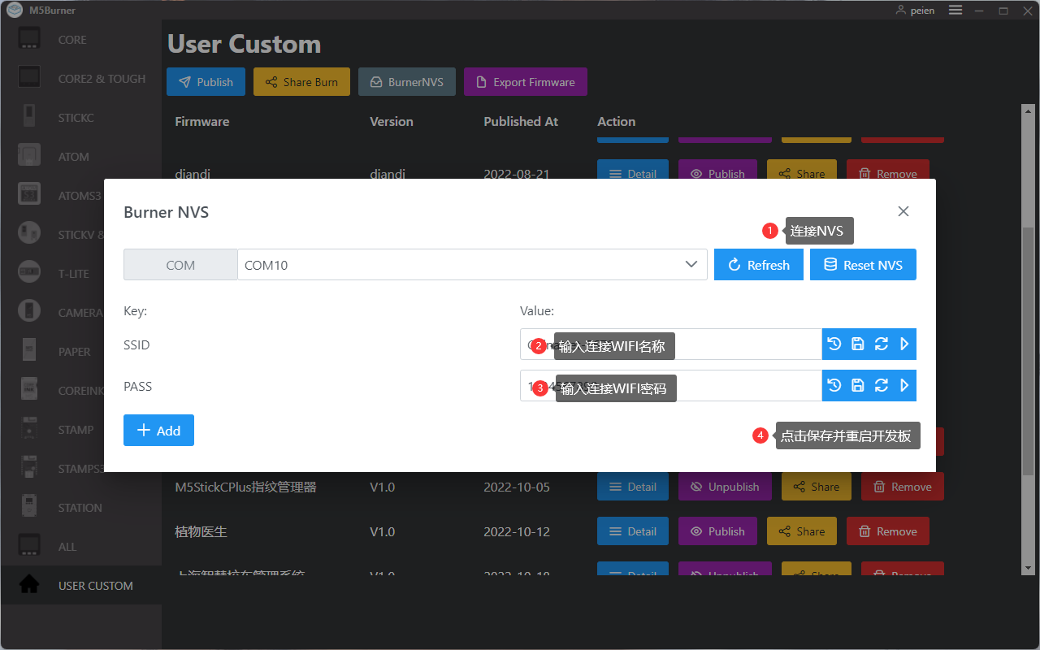Click scrollbar down arrow of firmware list

pyautogui.click(x=1027, y=567)
